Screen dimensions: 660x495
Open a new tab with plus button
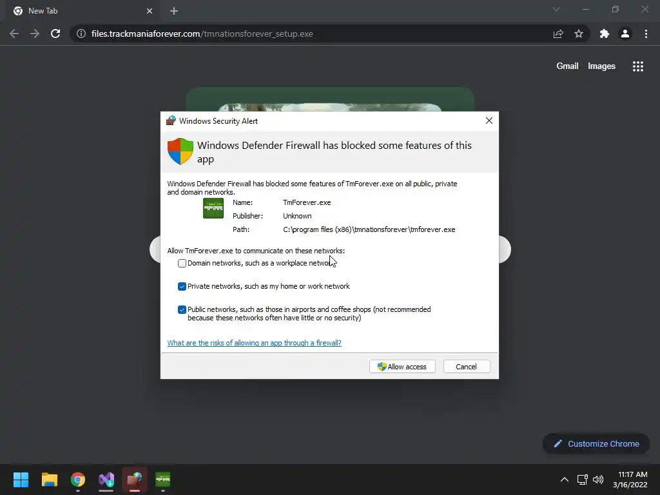(x=174, y=11)
